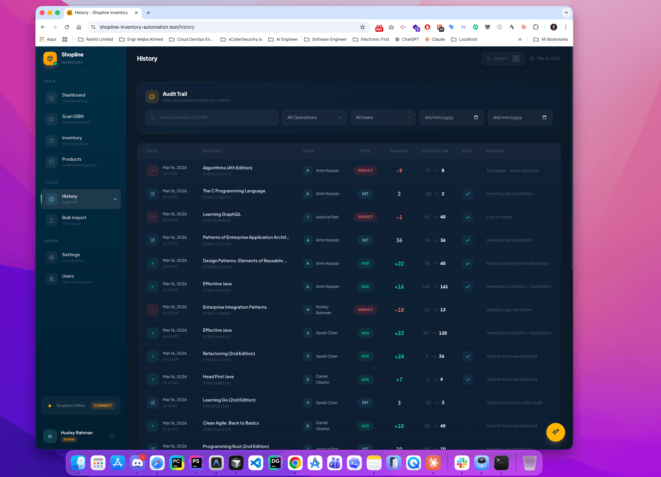
Task: Open the All Operations dropdown
Action: 314,117
